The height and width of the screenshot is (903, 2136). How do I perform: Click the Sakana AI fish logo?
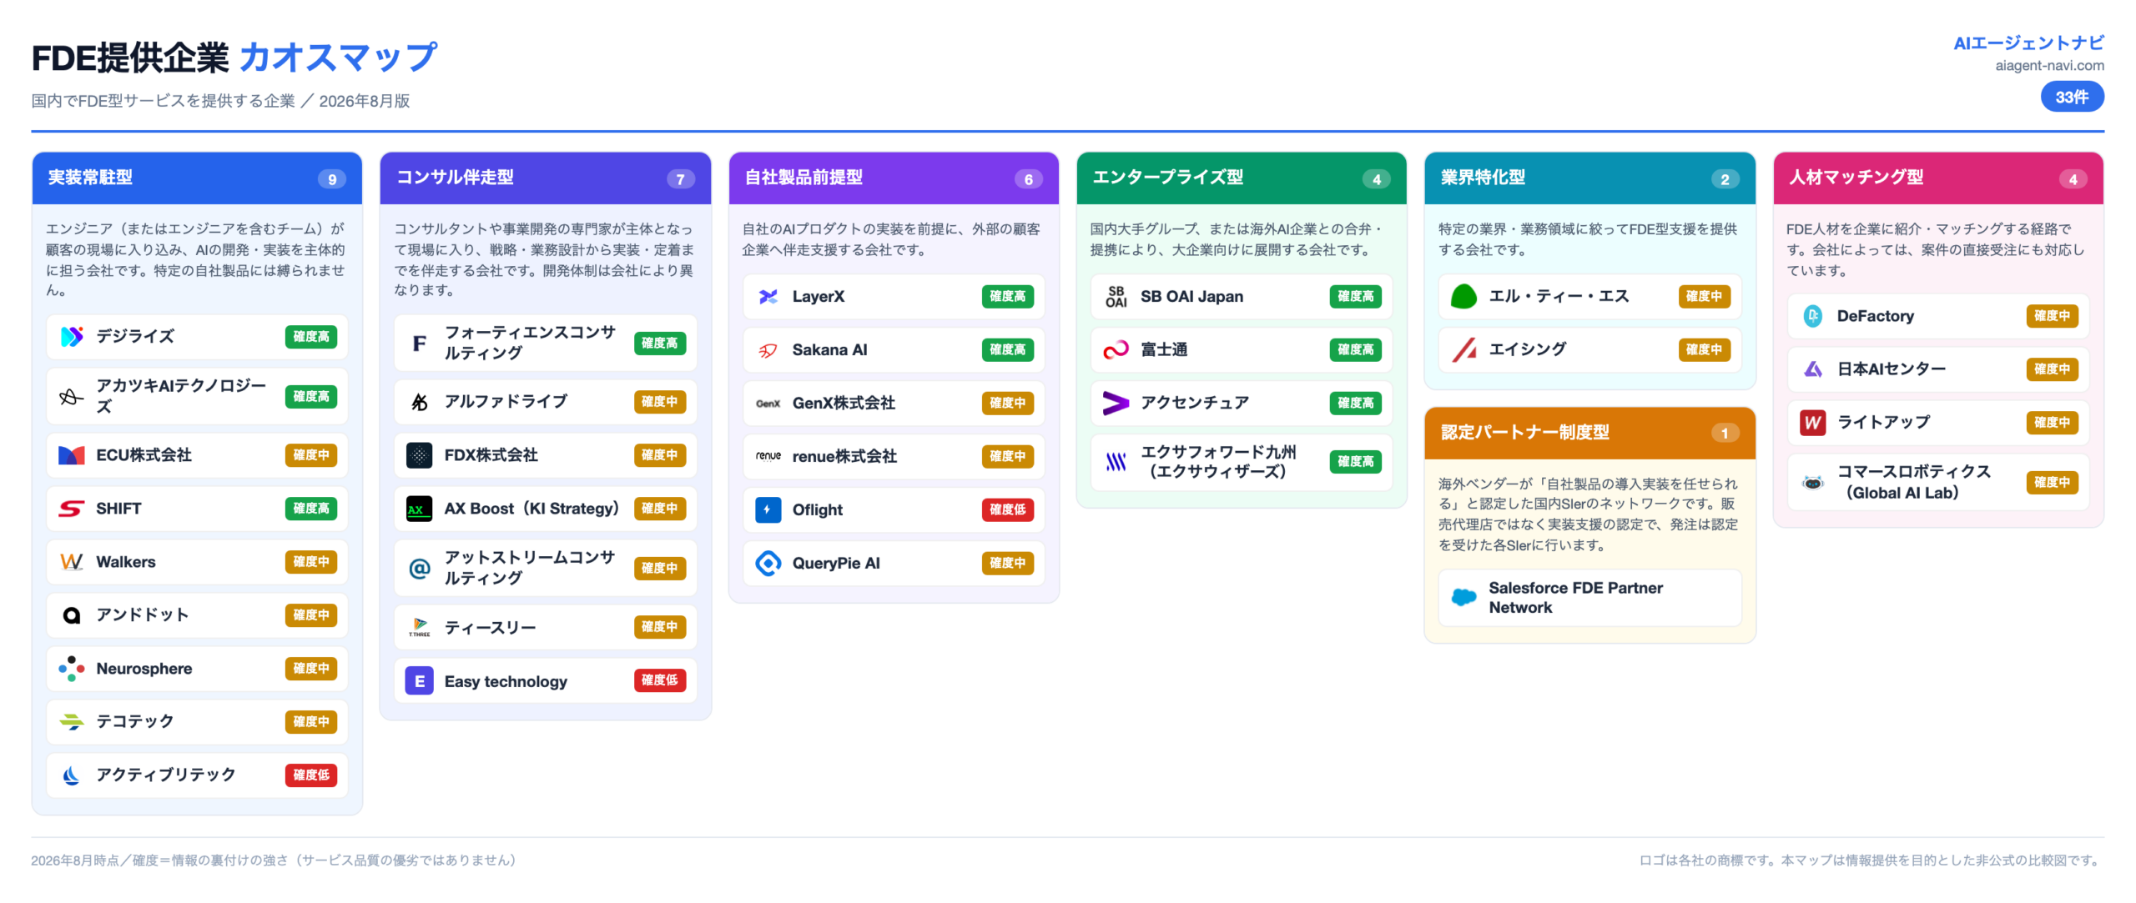[768, 350]
